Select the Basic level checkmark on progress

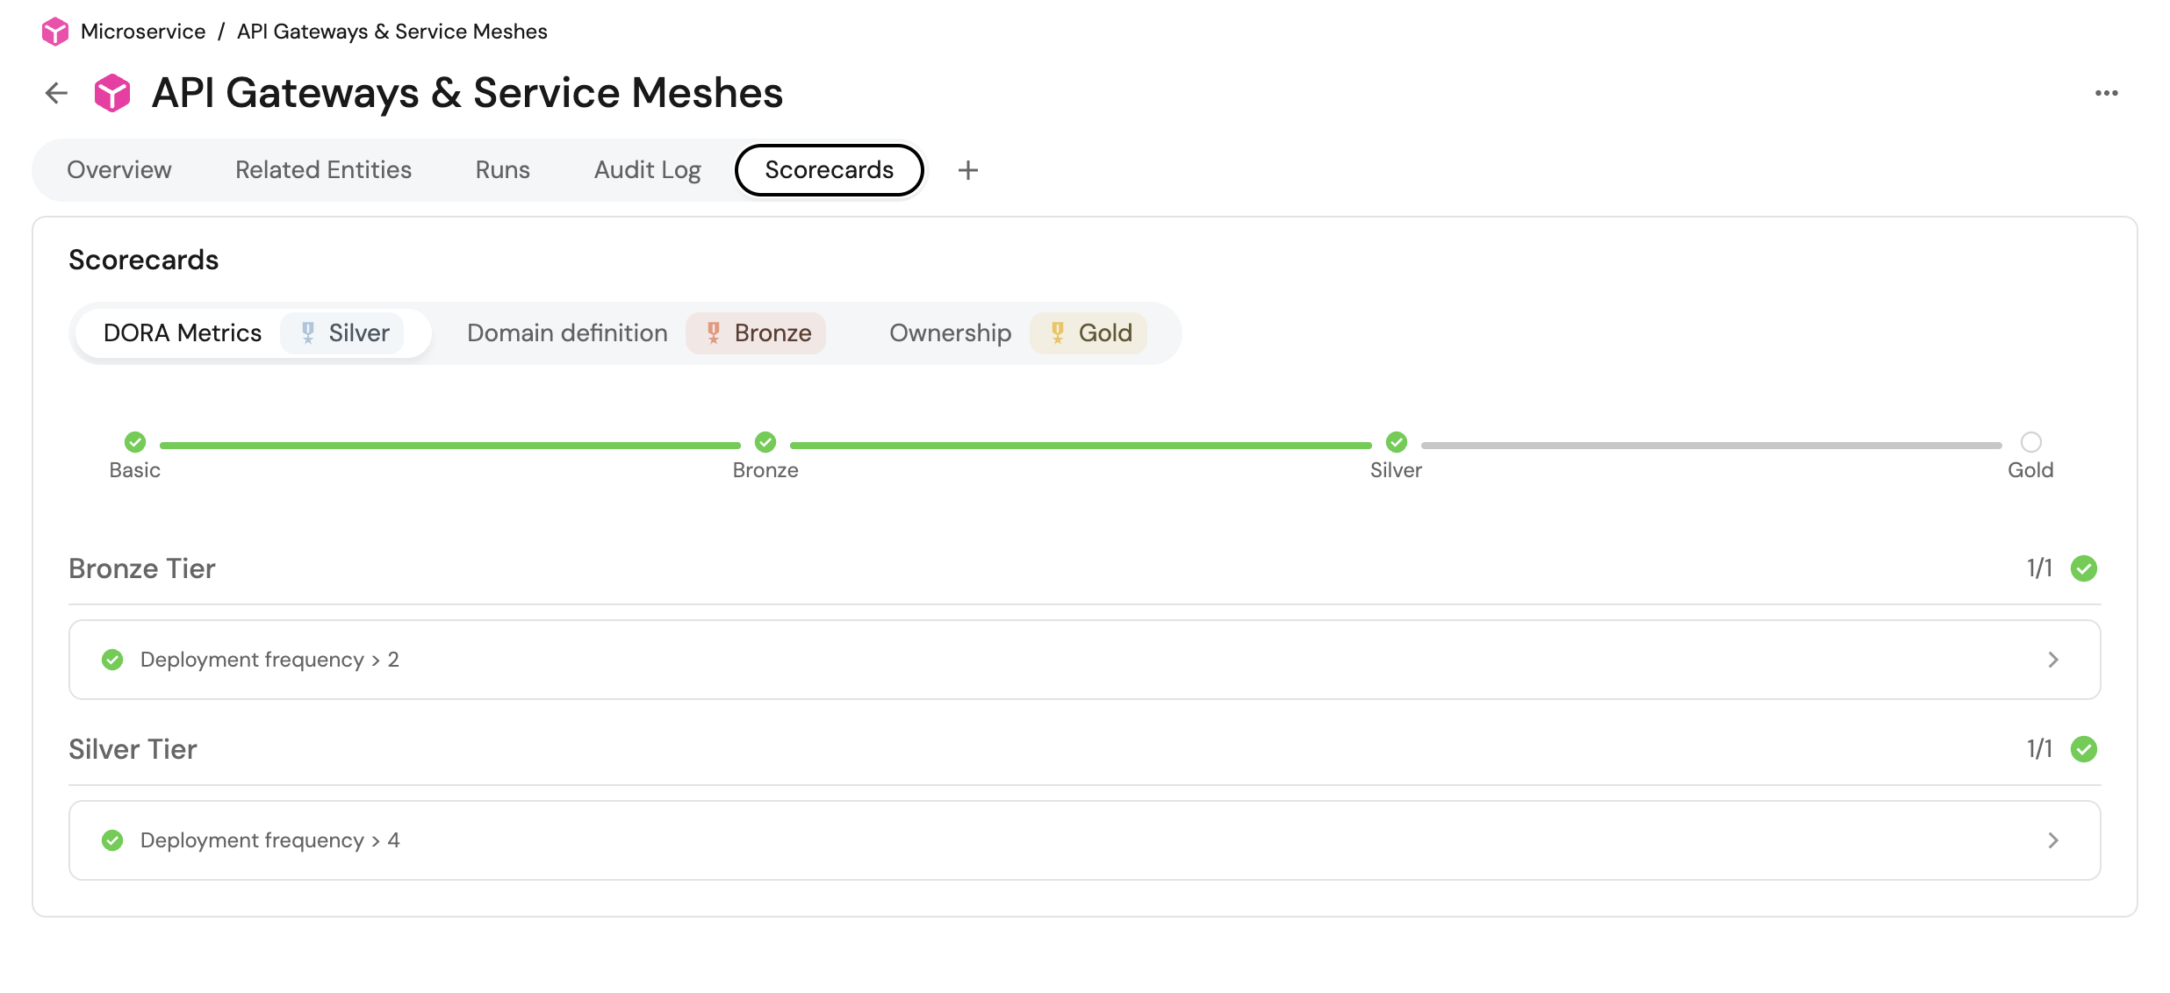click(x=135, y=442)
